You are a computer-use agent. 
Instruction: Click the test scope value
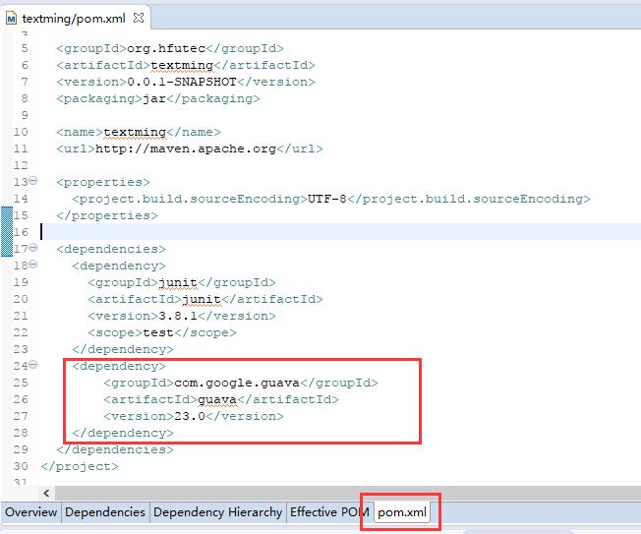(158, 332)
